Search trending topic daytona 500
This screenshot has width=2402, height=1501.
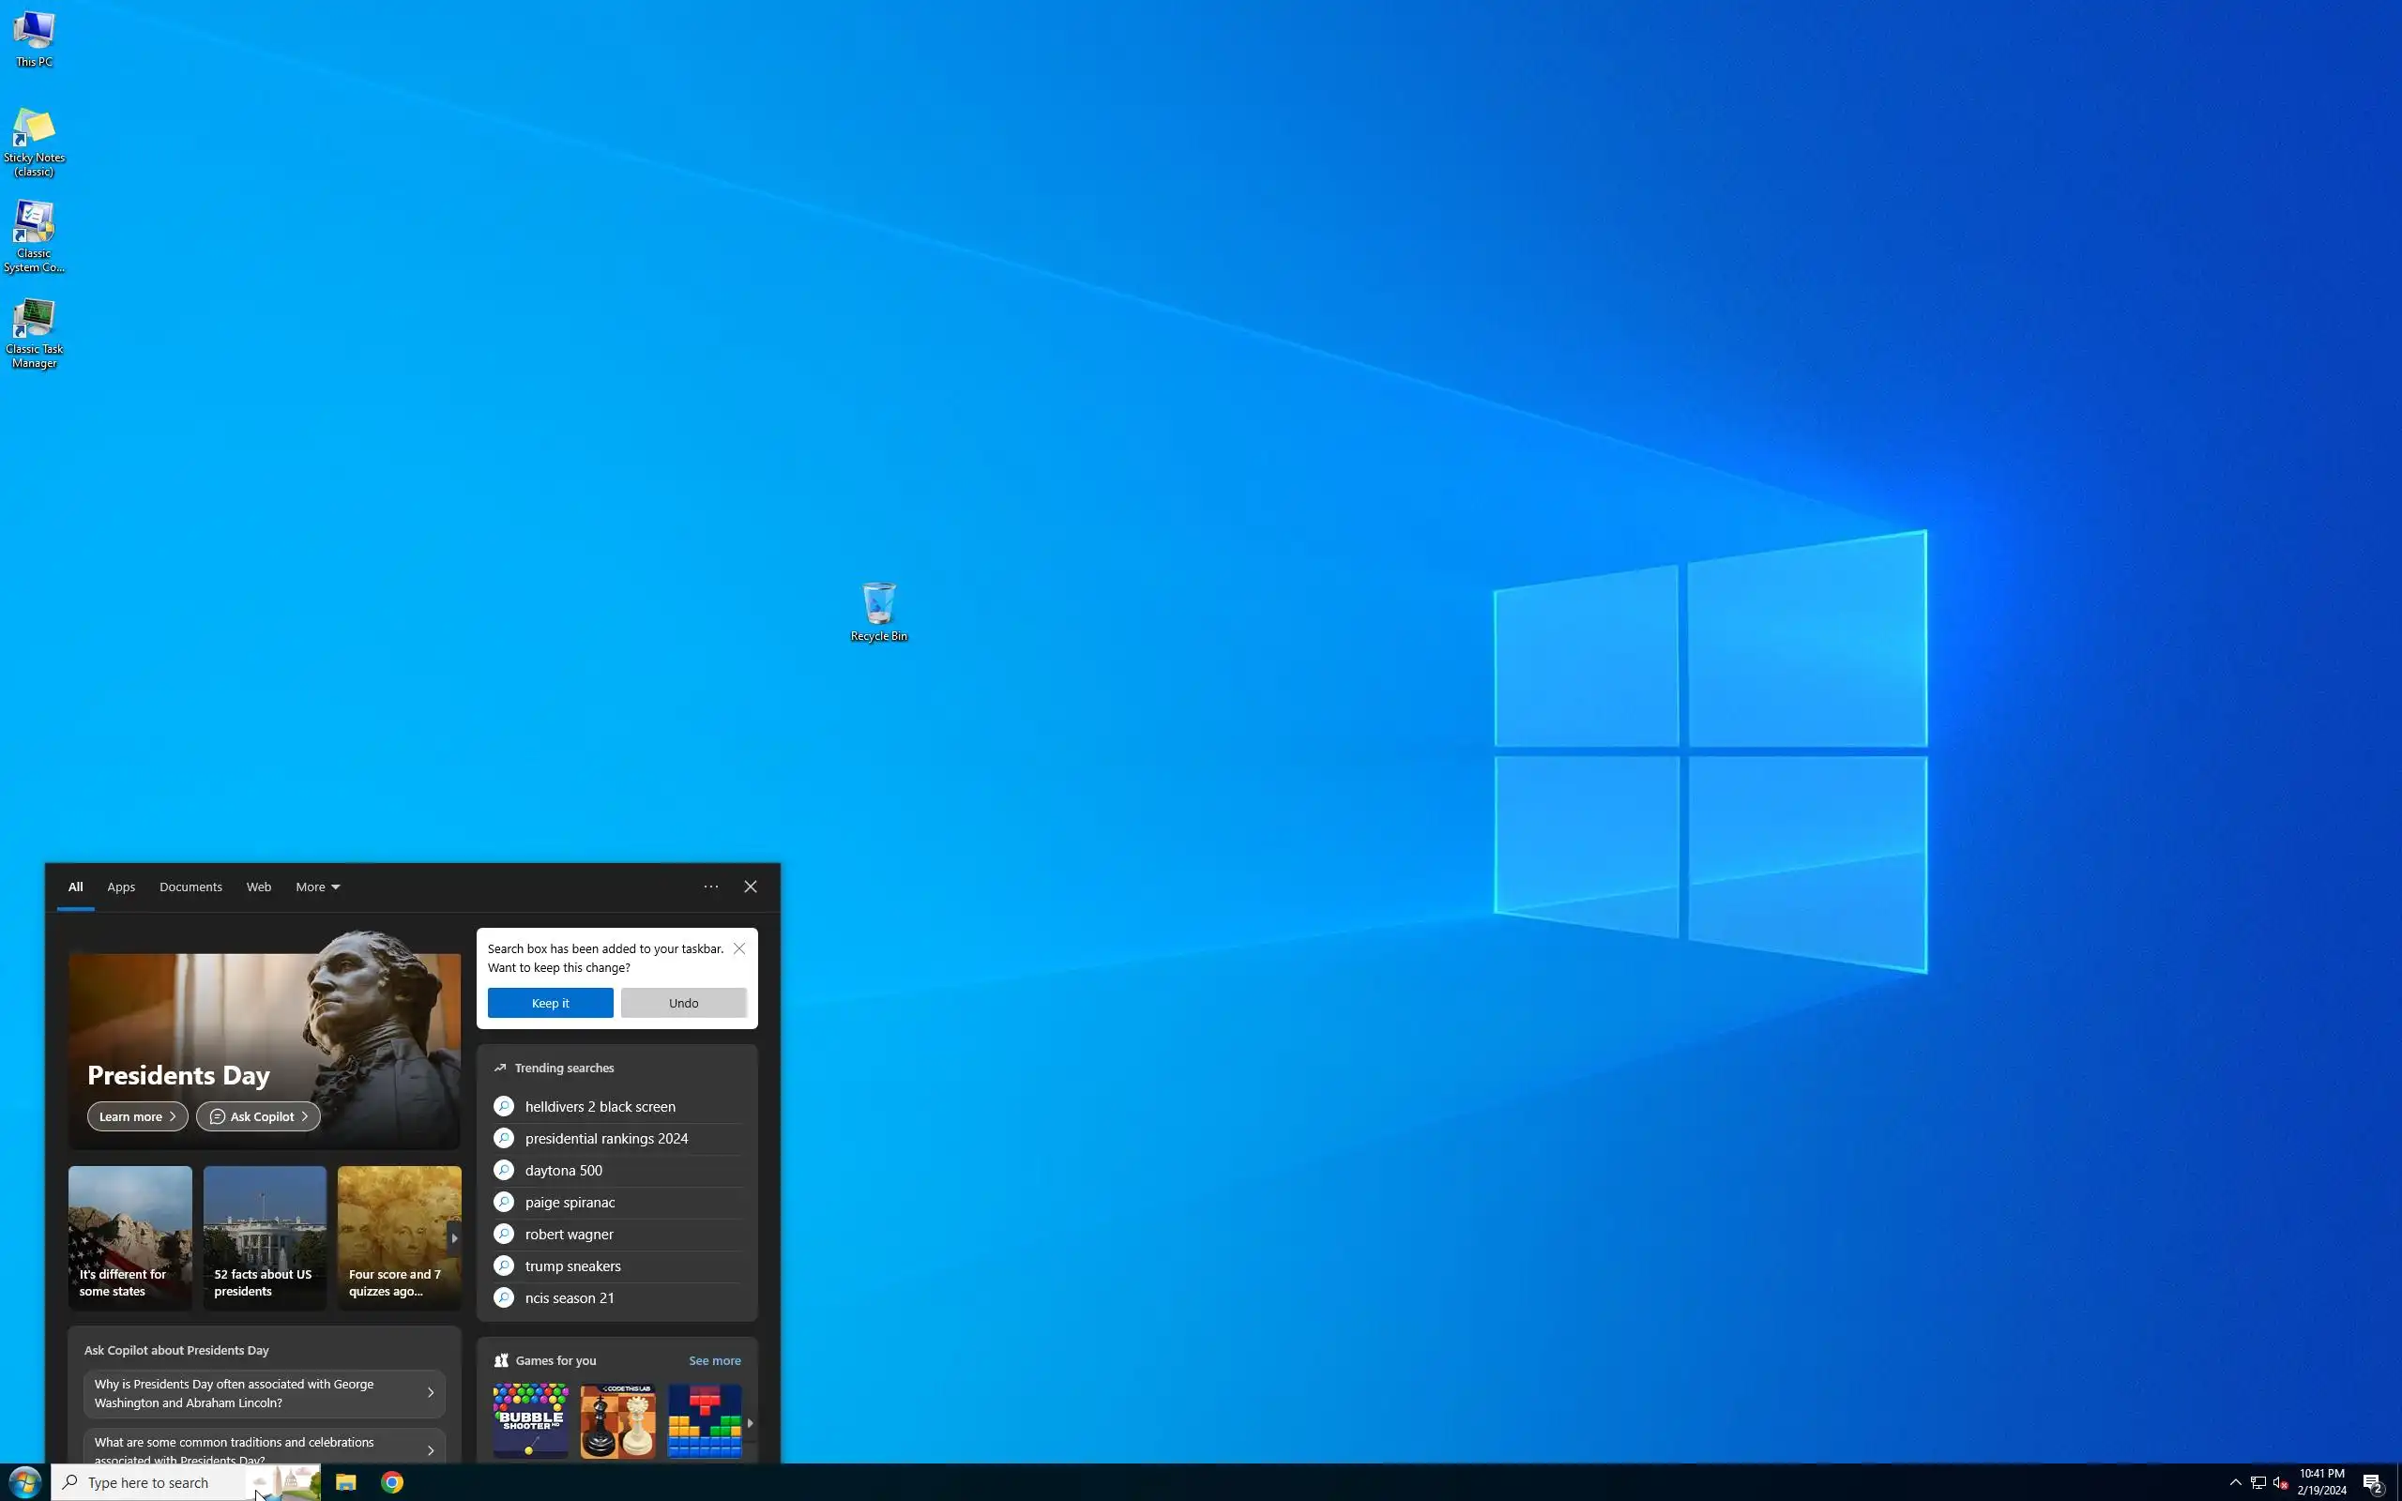(x=564, y=1170)
